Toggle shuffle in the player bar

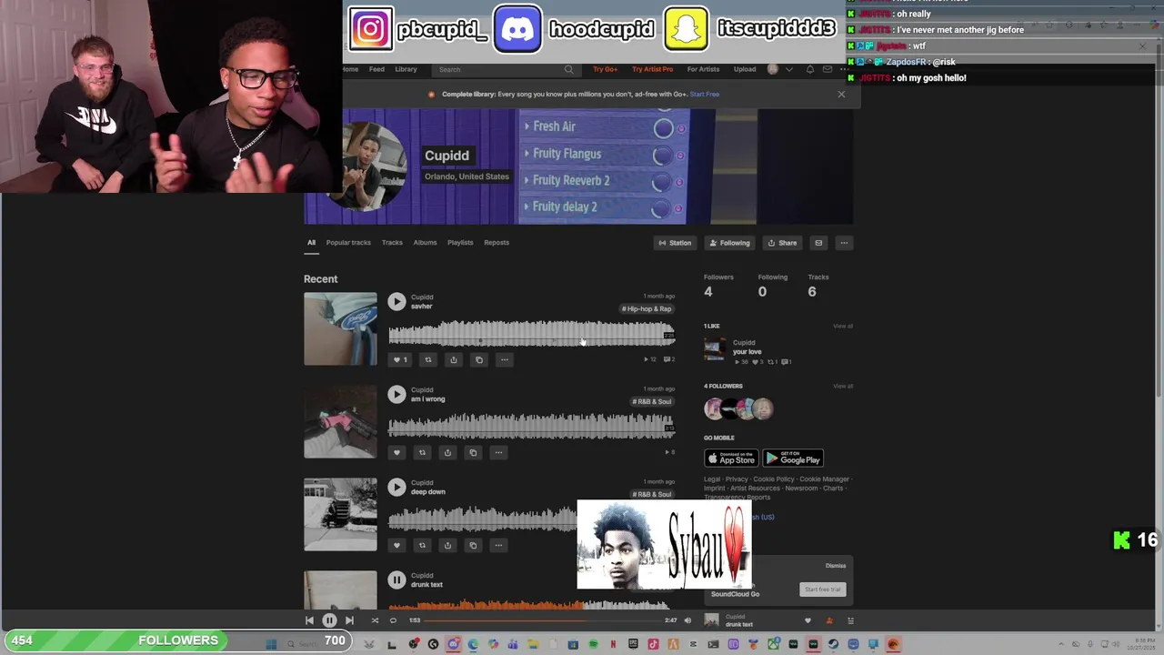375,620
